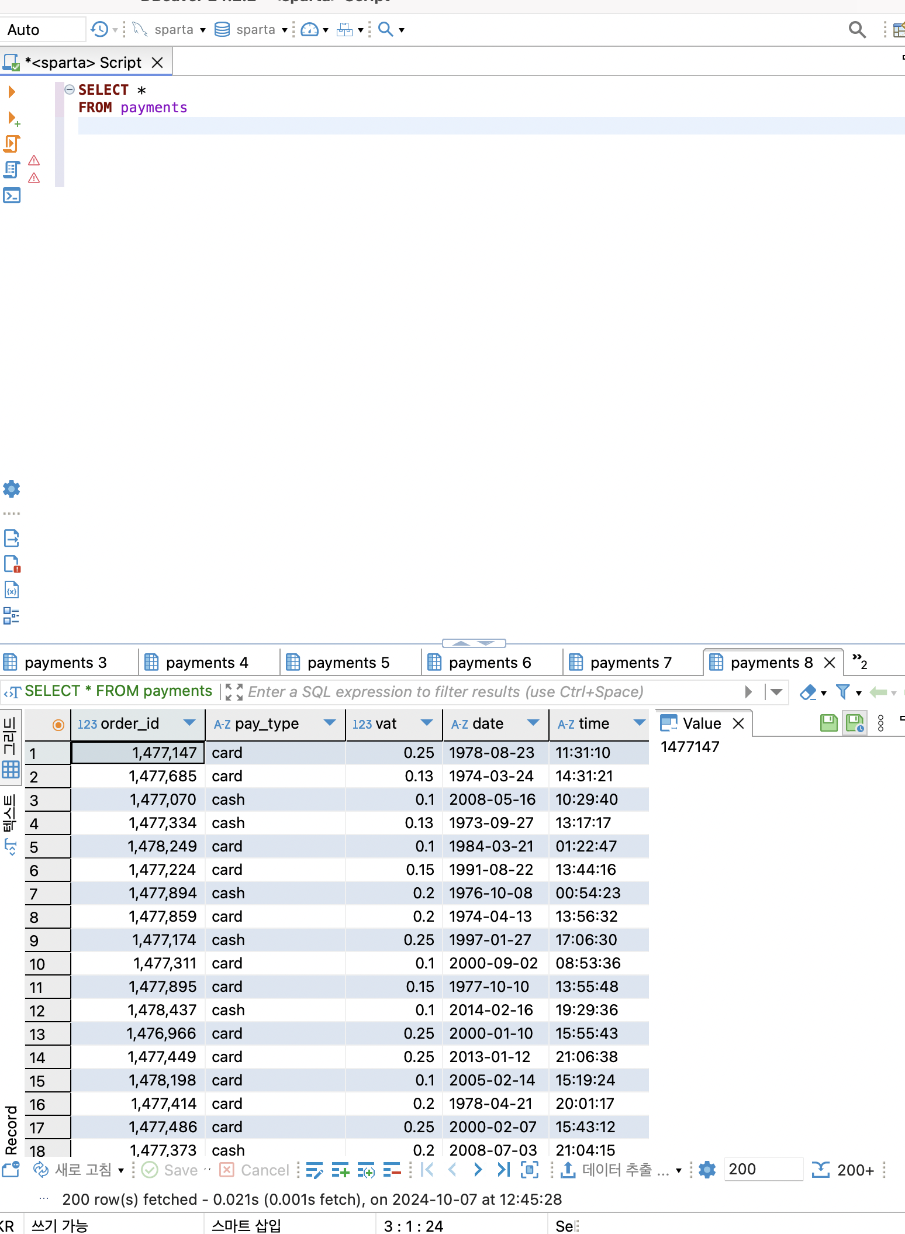Click the Cancel button in results toolbar

(254, 1170)
